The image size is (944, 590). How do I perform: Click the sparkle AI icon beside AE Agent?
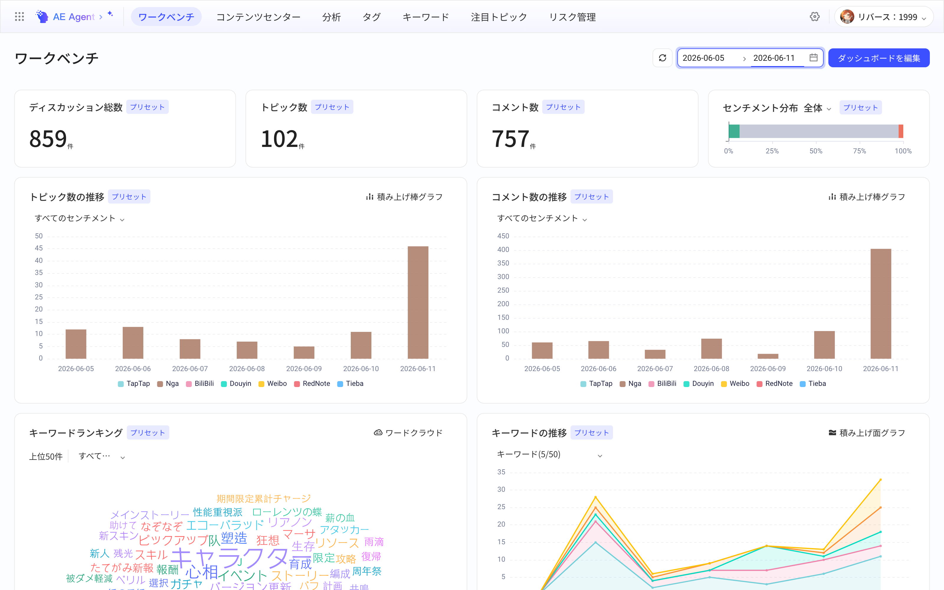110,14
